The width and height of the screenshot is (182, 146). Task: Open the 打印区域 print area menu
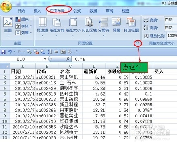coord(89,27)
